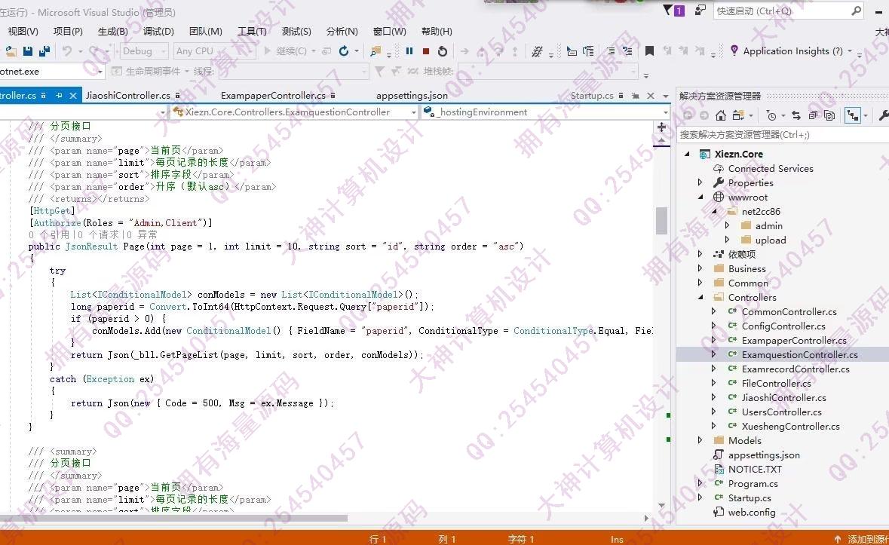
Task: Click the Sync with Active Document icon
Action: [x=796, y=115]
